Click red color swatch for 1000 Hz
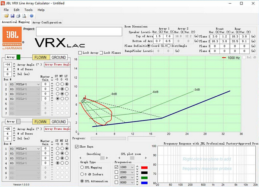The image size is (259, 187). tap(144, 168)
